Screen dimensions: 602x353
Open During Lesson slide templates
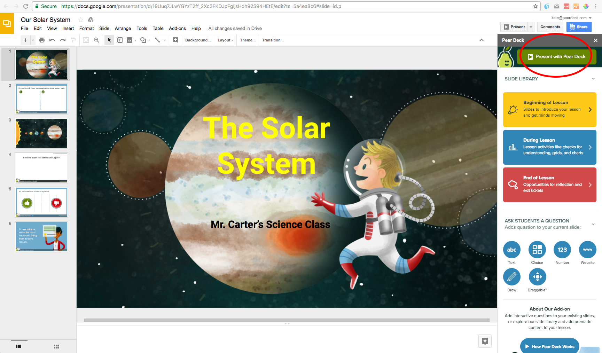point(549,147)
